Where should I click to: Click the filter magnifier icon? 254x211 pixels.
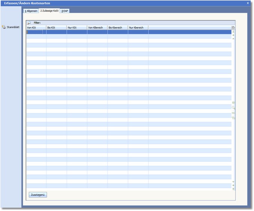[x=29, y=23]
